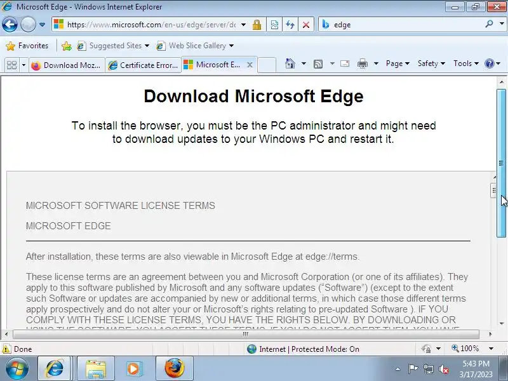
Task: Open the clock showing 5:43 PM
Action: pos(476,369)
